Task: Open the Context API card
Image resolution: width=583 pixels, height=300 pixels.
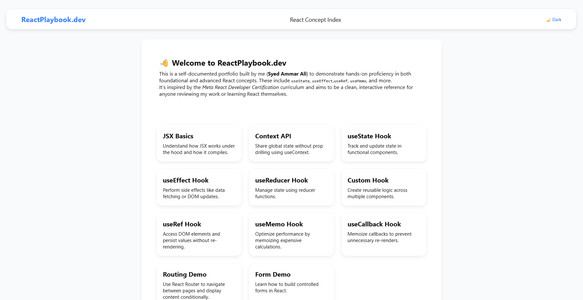Action: click(x=291, y=143)
